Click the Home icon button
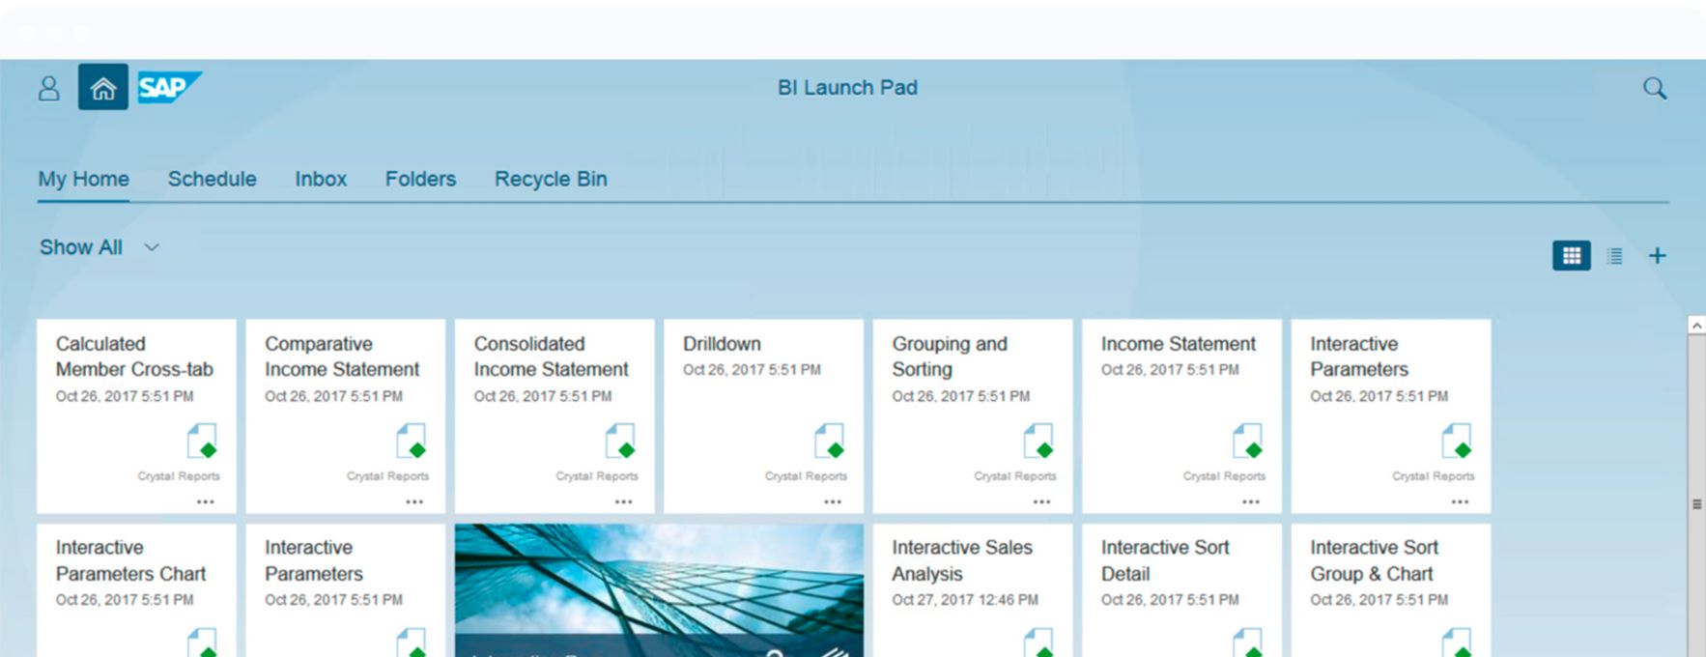 (x=102, y=88)
